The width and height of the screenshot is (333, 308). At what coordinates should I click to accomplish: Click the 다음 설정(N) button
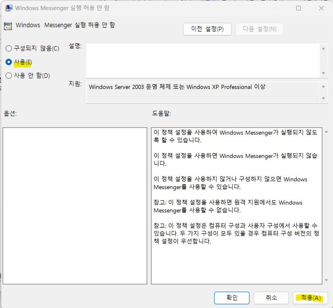260,29
